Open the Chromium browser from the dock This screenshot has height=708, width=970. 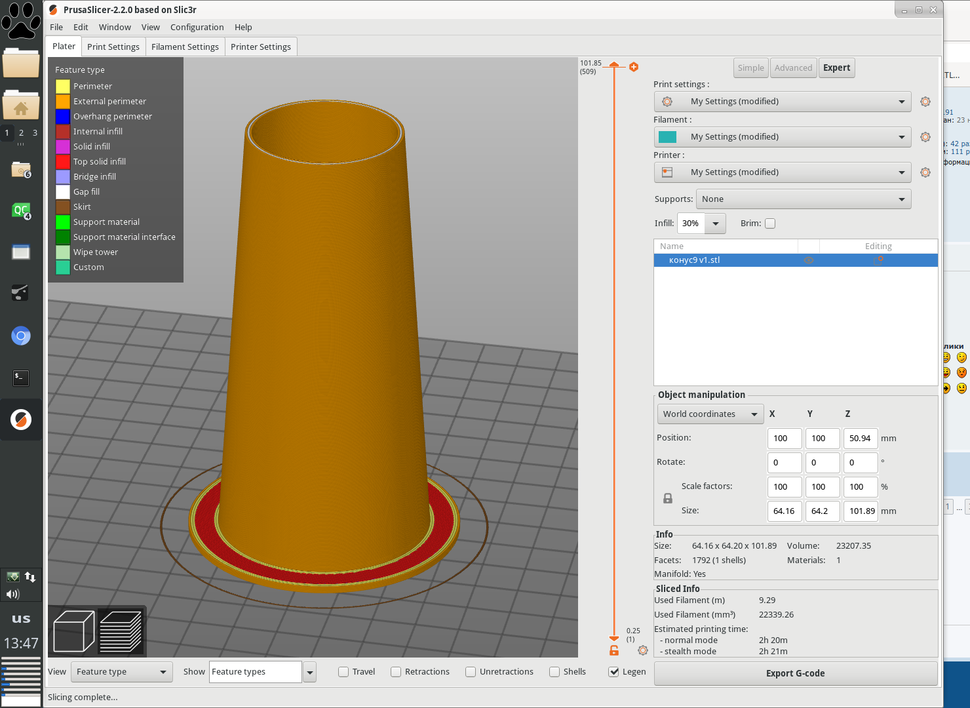21,336
